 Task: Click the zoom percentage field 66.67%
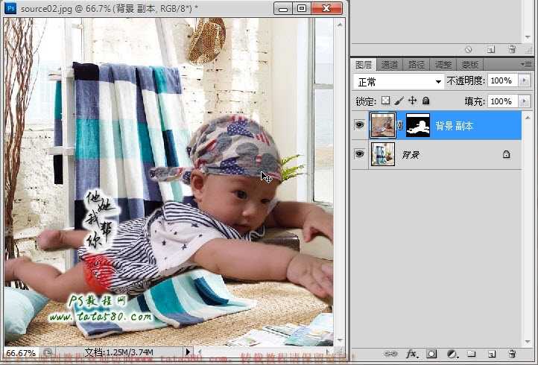22,352
